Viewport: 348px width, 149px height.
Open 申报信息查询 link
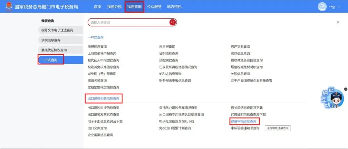97,47
